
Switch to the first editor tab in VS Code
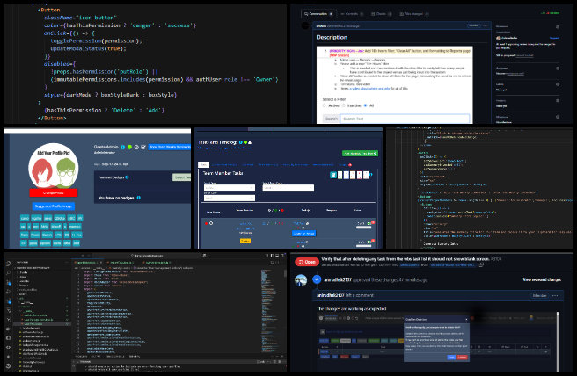click(x=88, y=263)
